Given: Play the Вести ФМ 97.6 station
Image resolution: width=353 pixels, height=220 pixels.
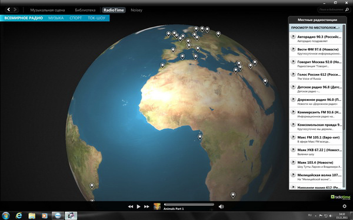Looking at the screenshot, I should [293, 49].
